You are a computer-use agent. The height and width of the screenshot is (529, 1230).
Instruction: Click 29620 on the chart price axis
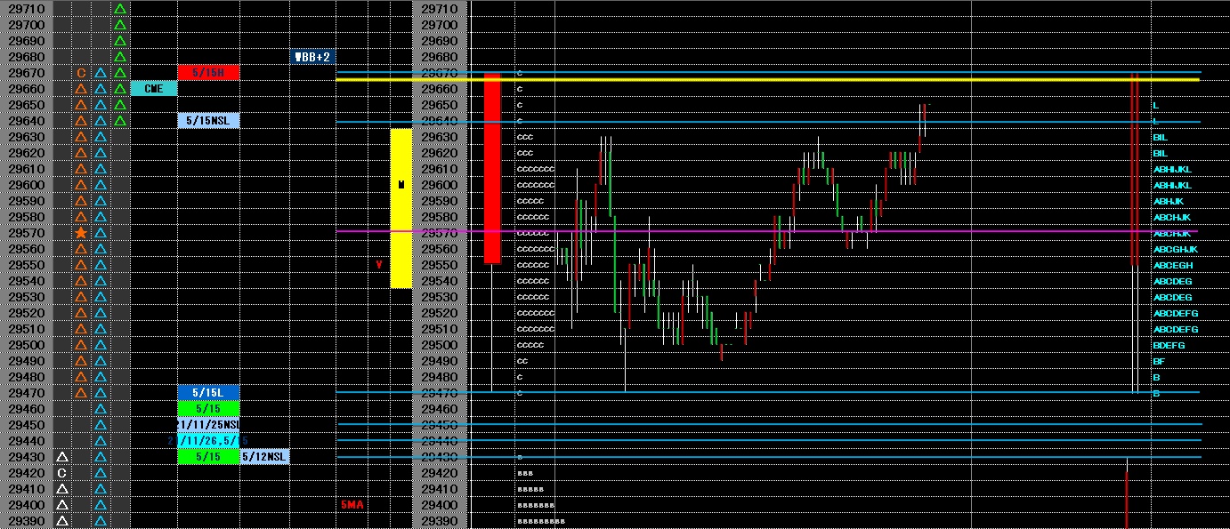(438, 153)
